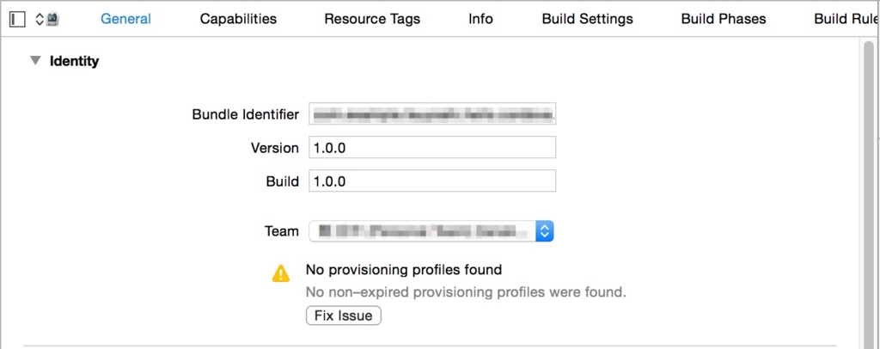Click the Fix Issue button

pyautogui.click(x=344, y=315)
